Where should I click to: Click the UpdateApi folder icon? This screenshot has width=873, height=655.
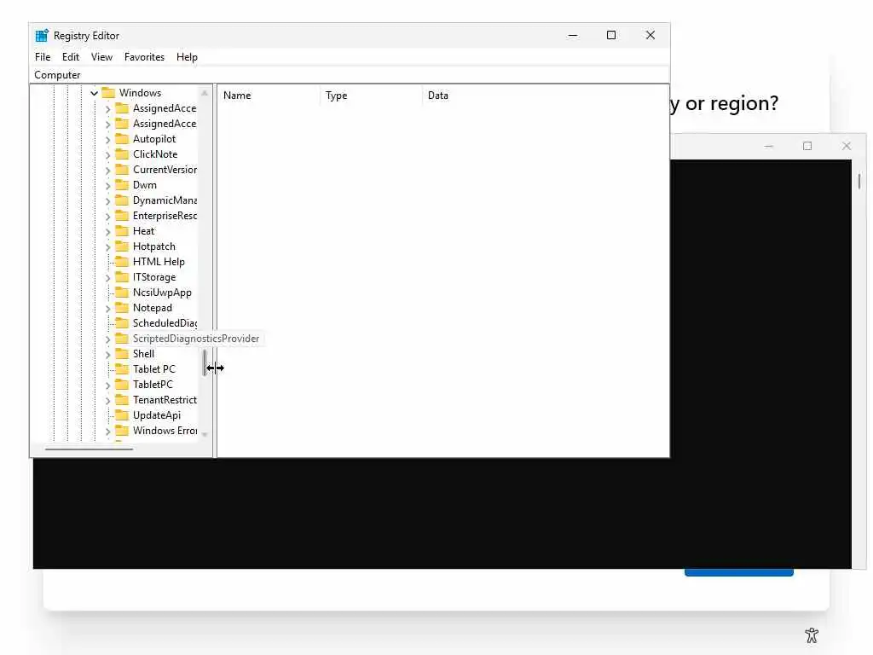click(x=121, y=415)
